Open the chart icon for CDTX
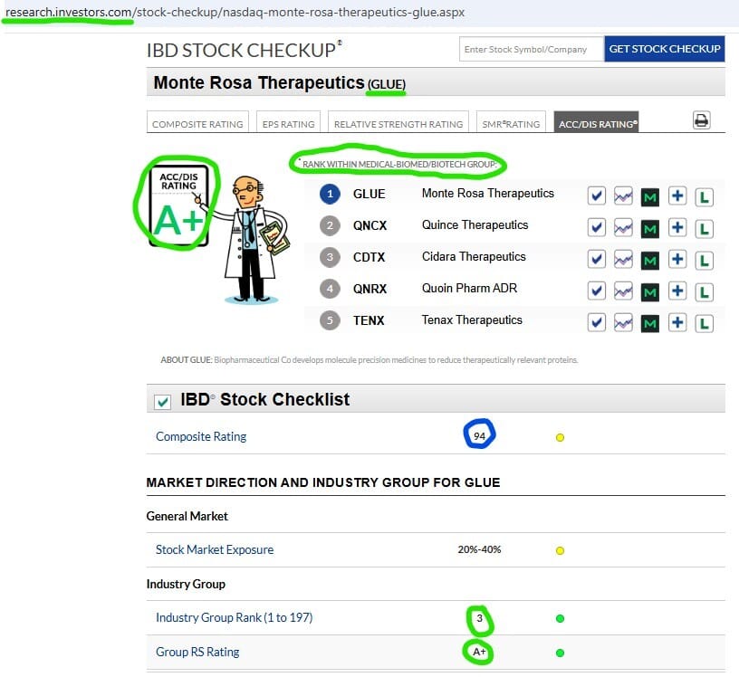Screen dimensions: 739x677 [623, 260]
